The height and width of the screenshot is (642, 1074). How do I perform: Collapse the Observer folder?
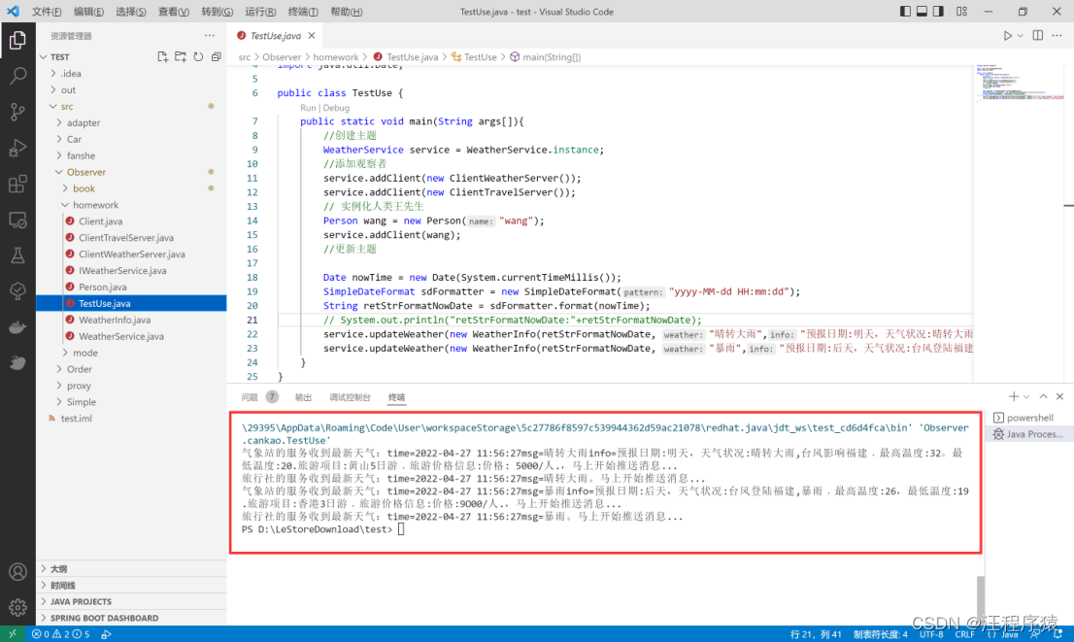(x=131, y=172)
